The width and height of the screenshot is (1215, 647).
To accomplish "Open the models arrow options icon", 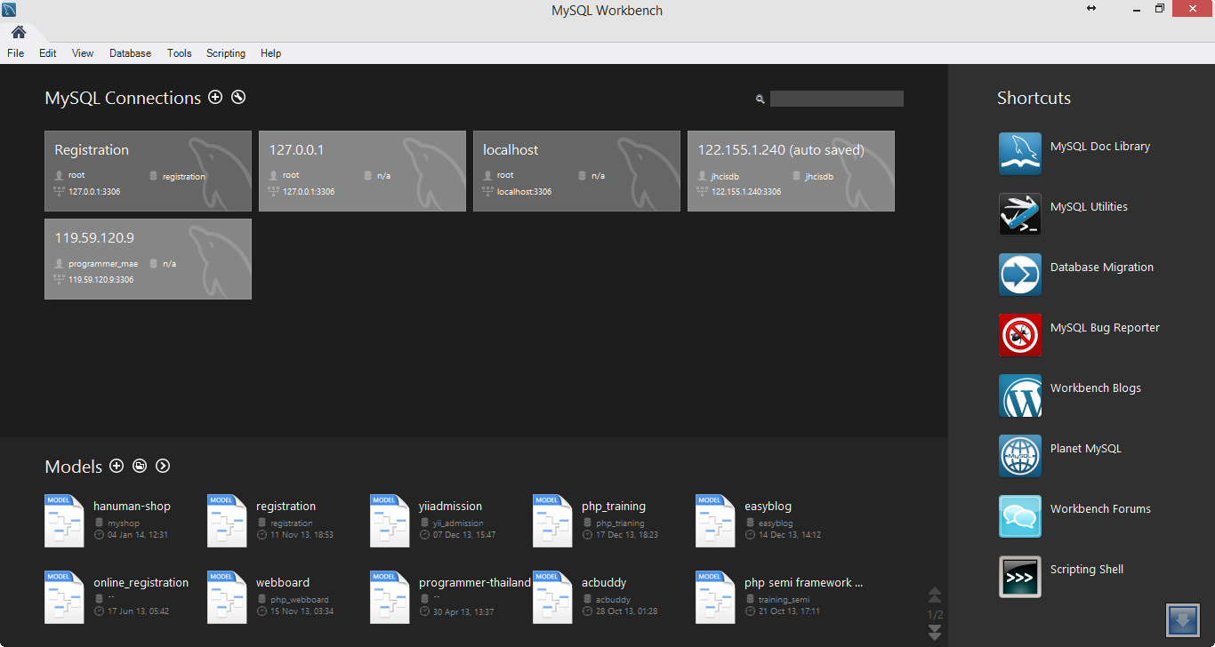I will 163,466.
